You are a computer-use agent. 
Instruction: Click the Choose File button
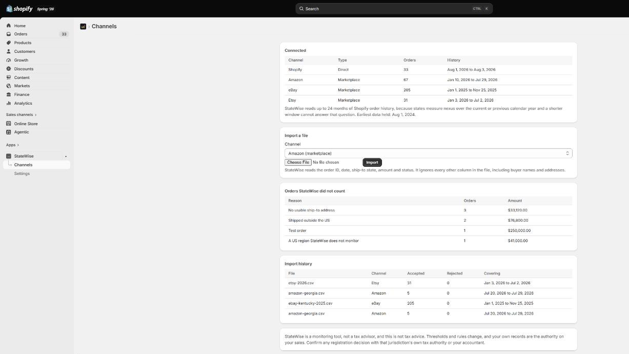tap(298, 162)
